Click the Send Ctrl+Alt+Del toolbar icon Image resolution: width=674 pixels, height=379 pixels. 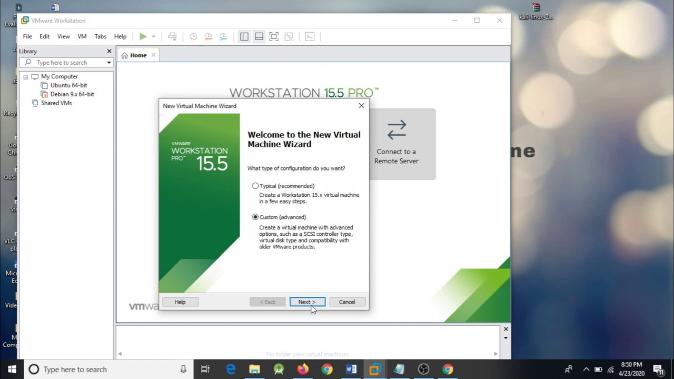tap(172, 36)
